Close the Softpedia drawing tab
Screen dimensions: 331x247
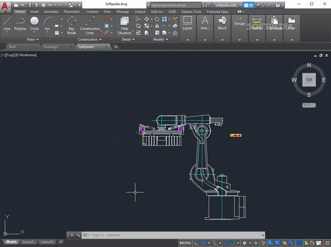tap(106, 47)
